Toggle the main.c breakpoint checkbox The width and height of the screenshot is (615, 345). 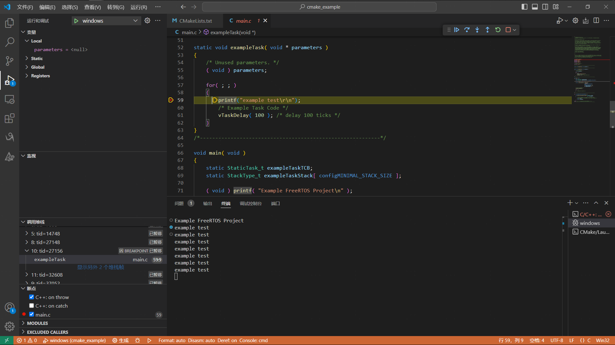coord(31,314)
